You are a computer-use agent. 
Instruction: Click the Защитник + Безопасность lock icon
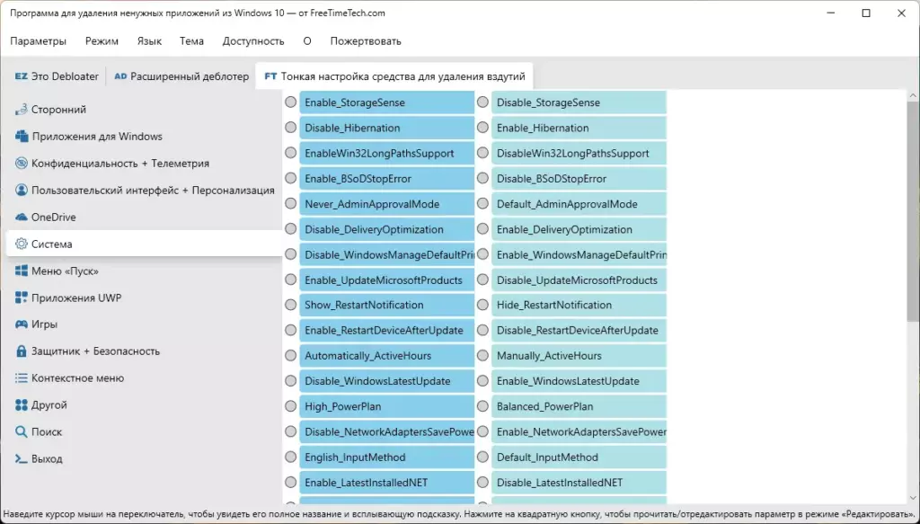tap(22, 351)
